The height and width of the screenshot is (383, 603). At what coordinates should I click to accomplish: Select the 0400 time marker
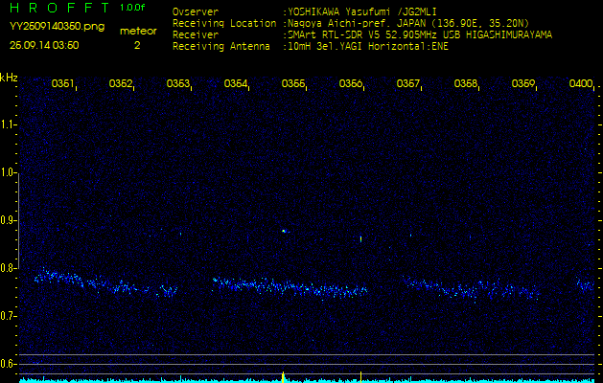point(581,84)
